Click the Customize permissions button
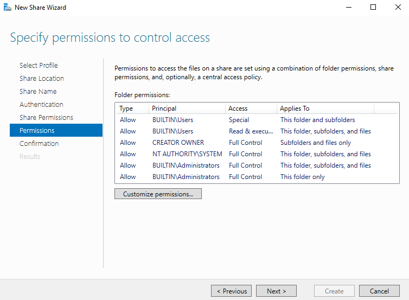 (x=158, y=194)
